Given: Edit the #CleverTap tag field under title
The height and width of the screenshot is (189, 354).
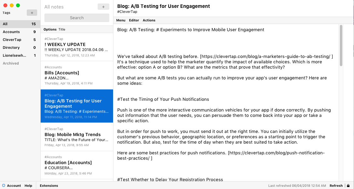Looking at the screenshot, I should [x=127, y=12].
